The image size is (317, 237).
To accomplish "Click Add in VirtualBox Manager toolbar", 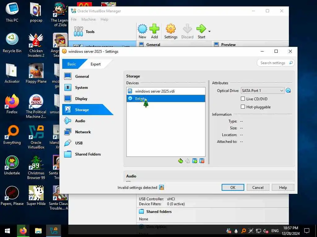I will click(x=154, y=31).
